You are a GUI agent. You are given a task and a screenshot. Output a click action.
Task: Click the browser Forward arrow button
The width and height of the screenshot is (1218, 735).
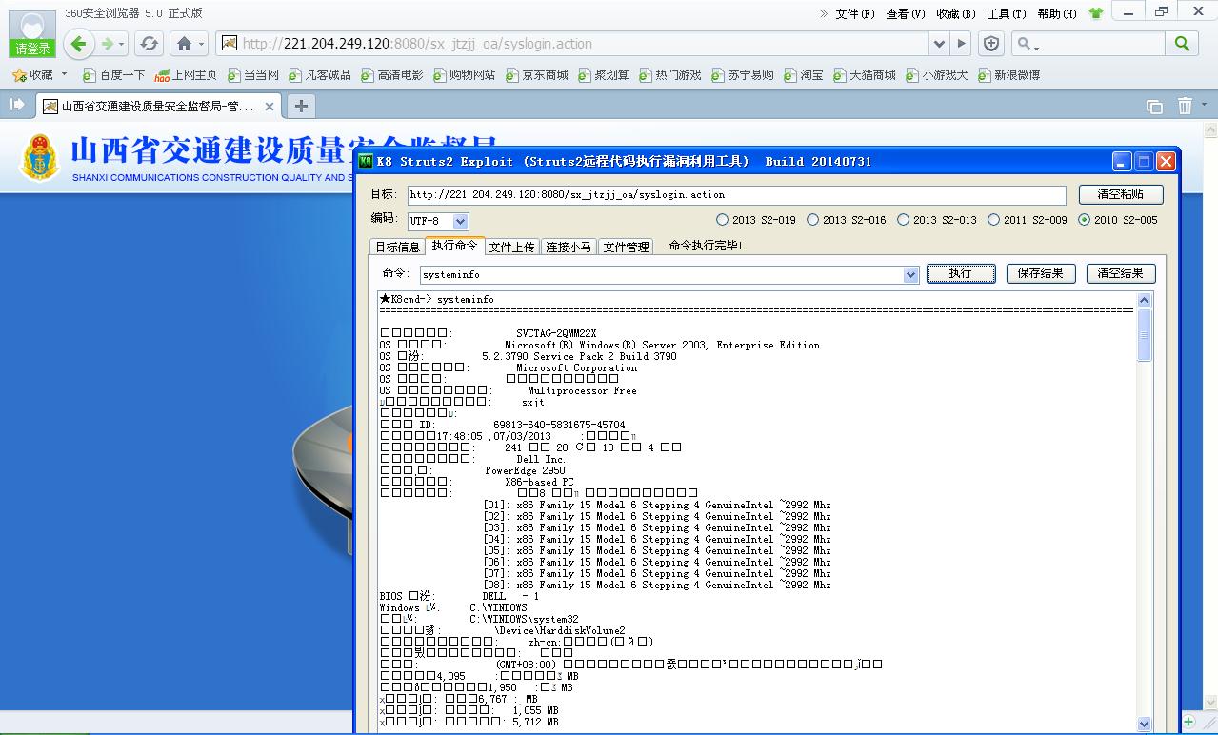[x=108, y=44]
